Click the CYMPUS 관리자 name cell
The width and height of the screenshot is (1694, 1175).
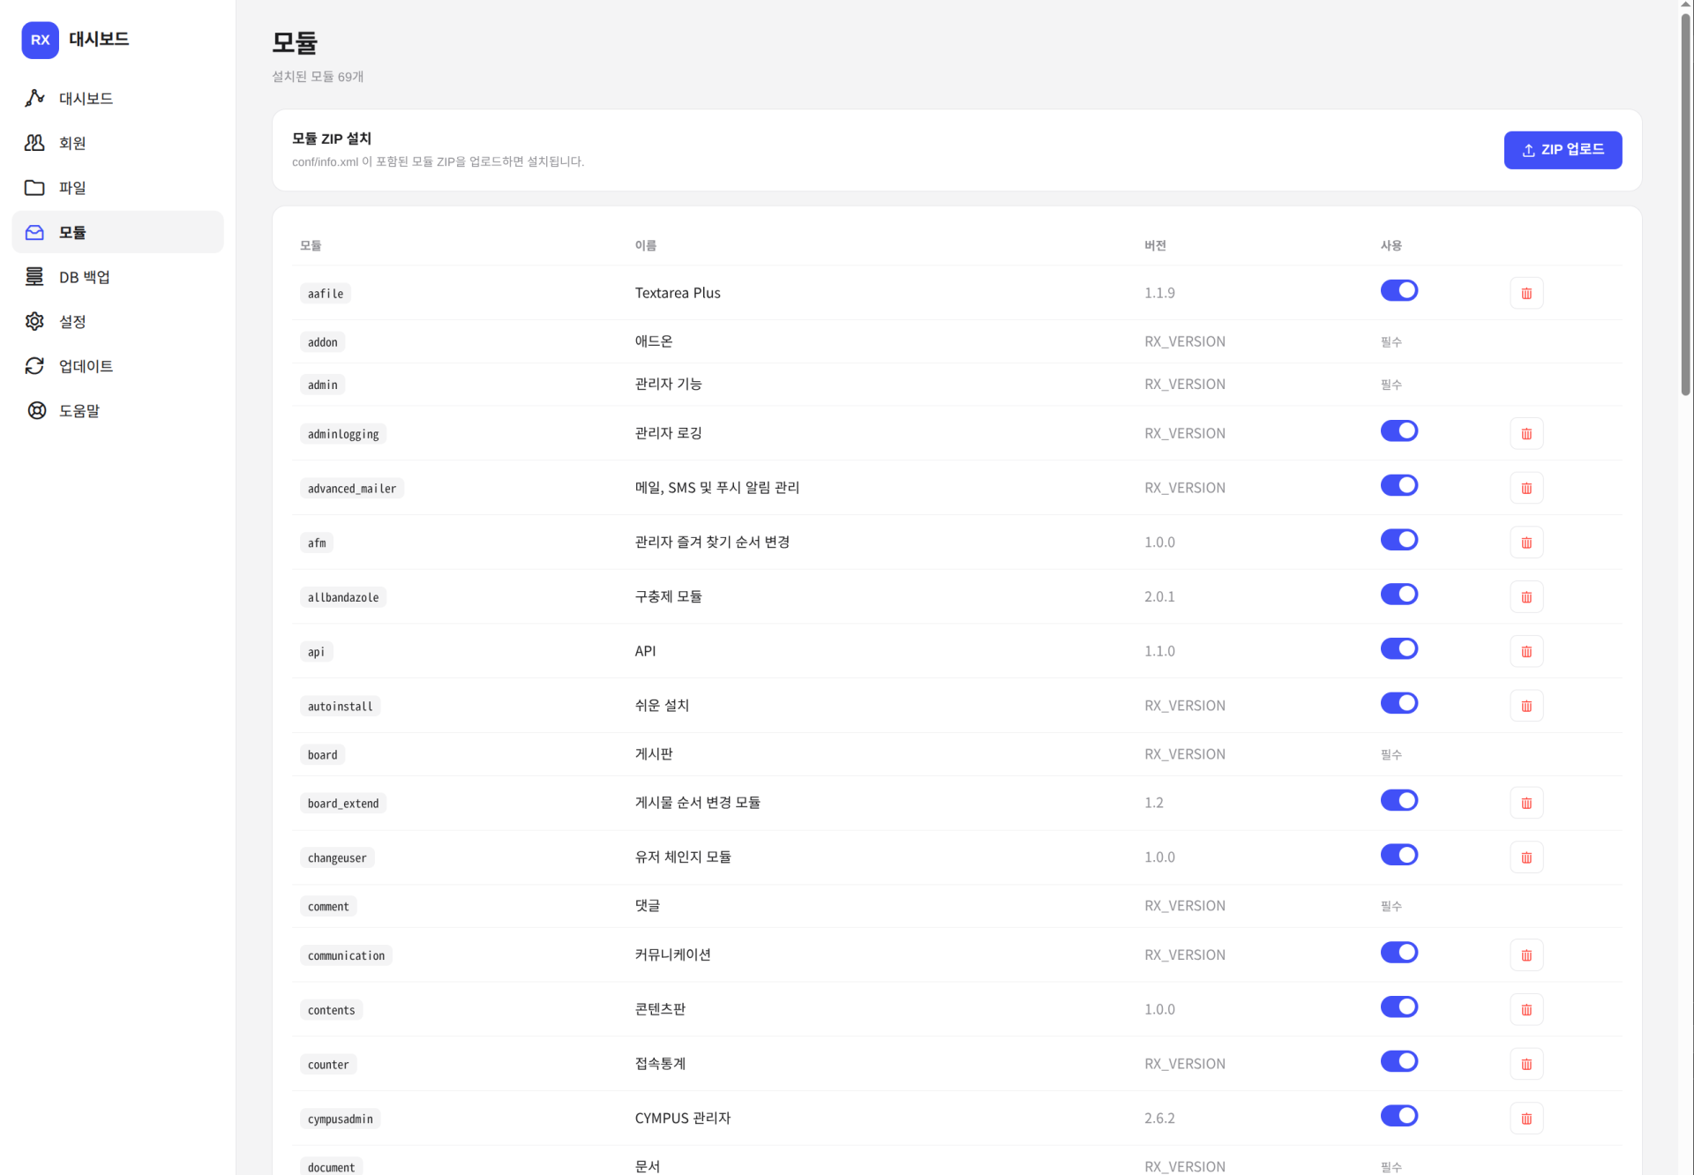683,1118
